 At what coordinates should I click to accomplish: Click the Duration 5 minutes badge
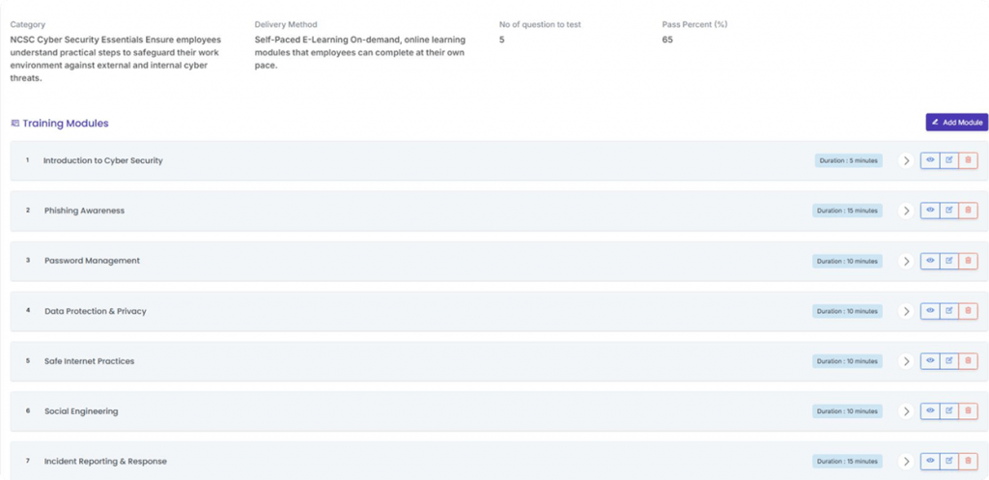coord(848,160)
